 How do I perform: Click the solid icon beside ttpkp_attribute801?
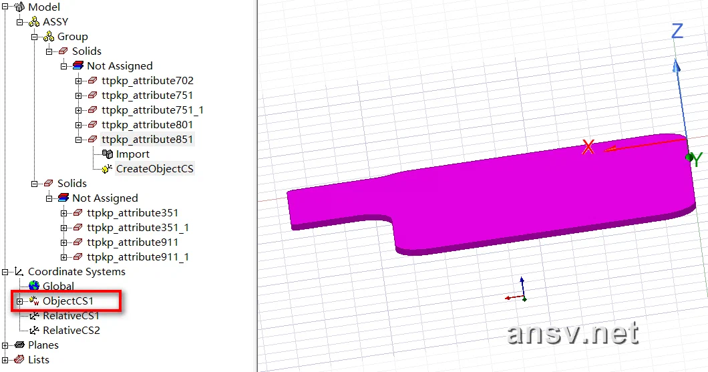[93, 125]
